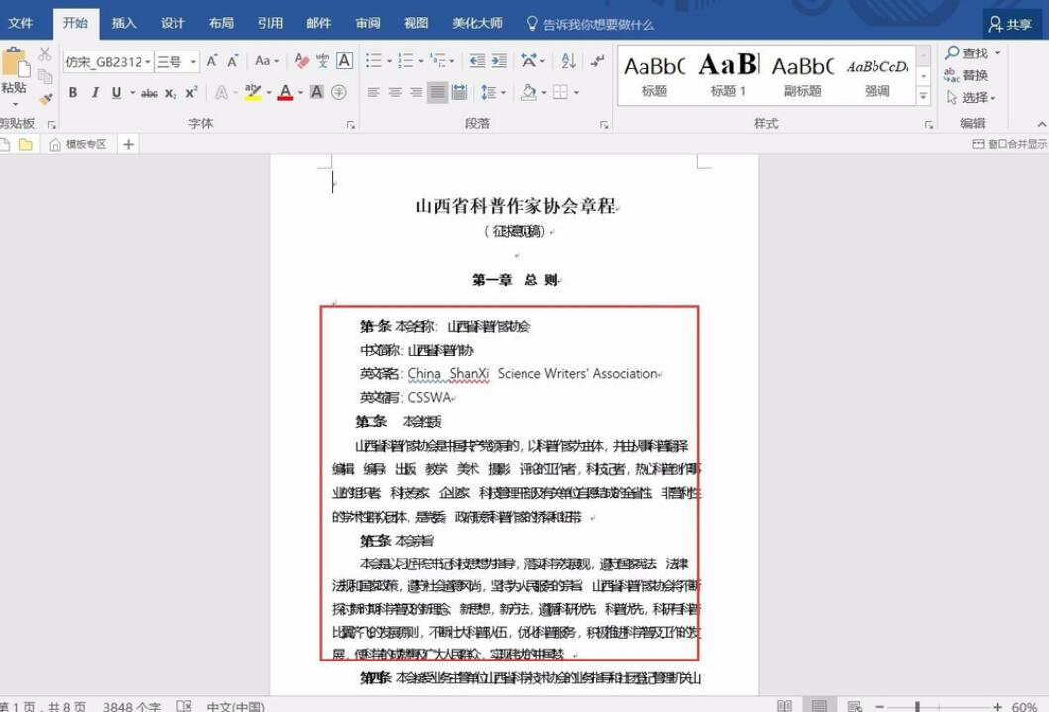Click the yellow folder open icon
Viewport: 1049px width, 712px height.
point(26,144)
